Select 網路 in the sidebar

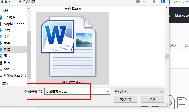(x=5, y=84)
